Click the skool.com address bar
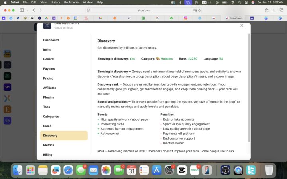This screenshot has width=287, height=179. 143,10
